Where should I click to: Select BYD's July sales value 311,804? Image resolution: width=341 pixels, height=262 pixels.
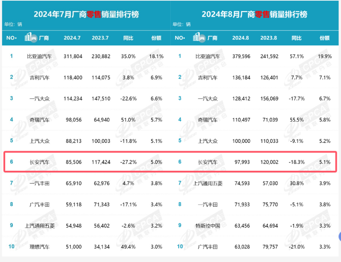73,56
